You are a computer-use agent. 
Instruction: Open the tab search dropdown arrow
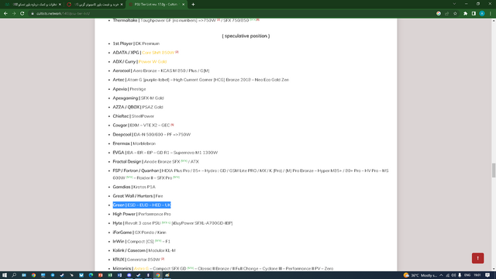point(454,4)
